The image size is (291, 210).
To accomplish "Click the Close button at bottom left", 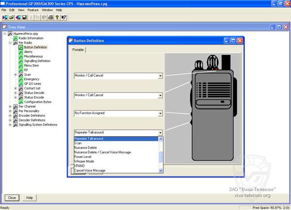I will click(x=12, y=198).
